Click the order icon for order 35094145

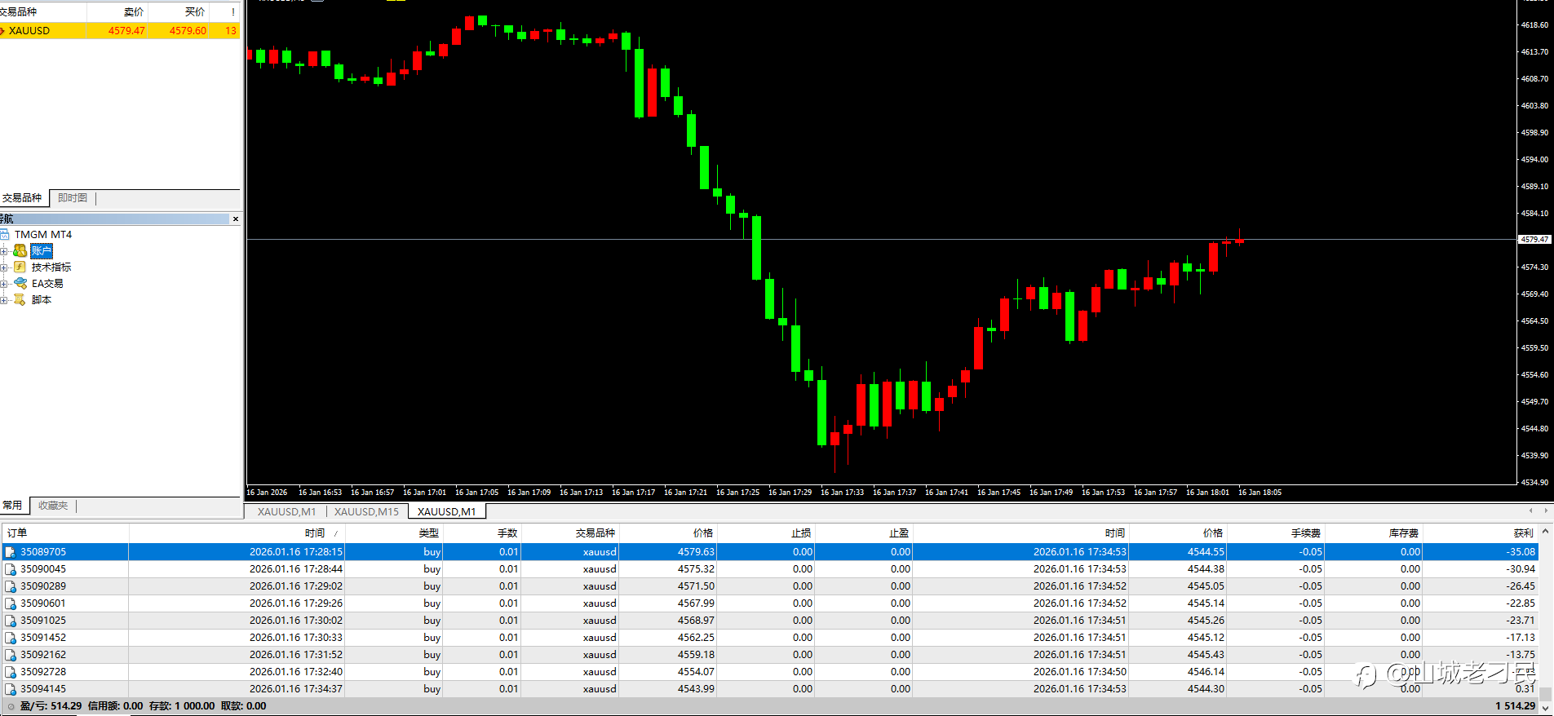(x=11, y=689)
